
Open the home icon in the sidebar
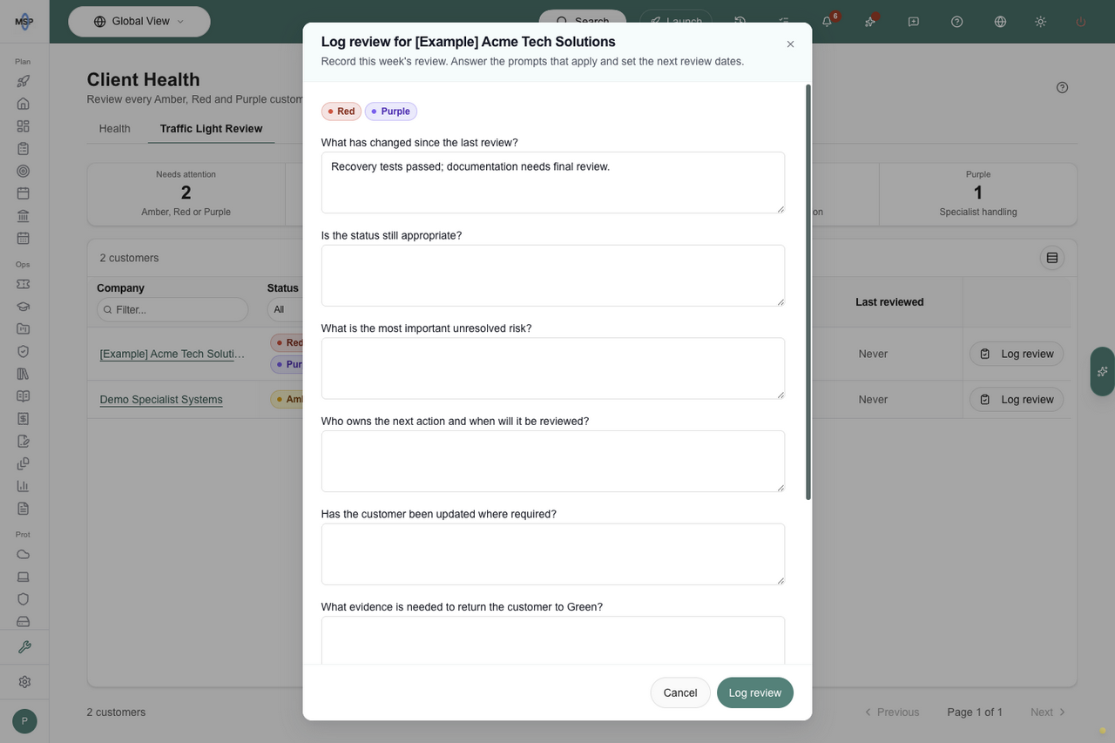(x=24, y=104)
